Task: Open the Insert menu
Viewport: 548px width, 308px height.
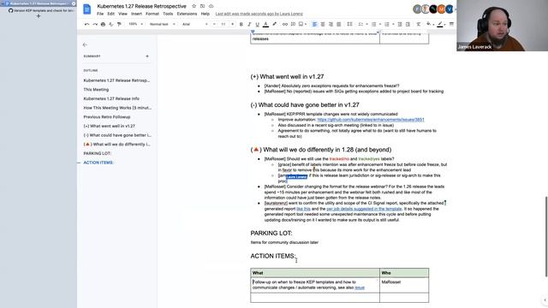Action: 137,14
